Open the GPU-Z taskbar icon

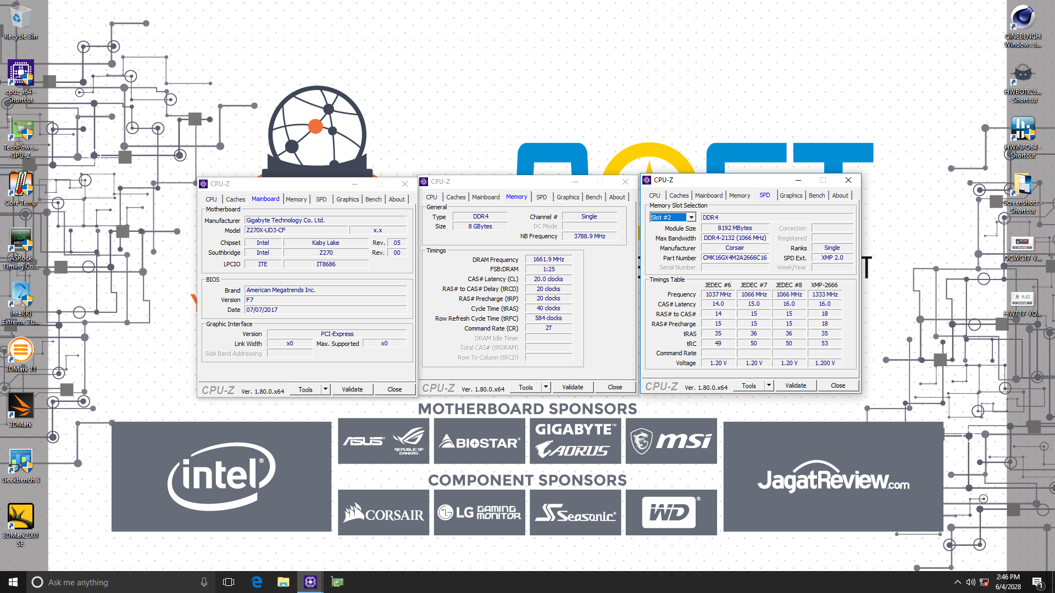point(337,582)
